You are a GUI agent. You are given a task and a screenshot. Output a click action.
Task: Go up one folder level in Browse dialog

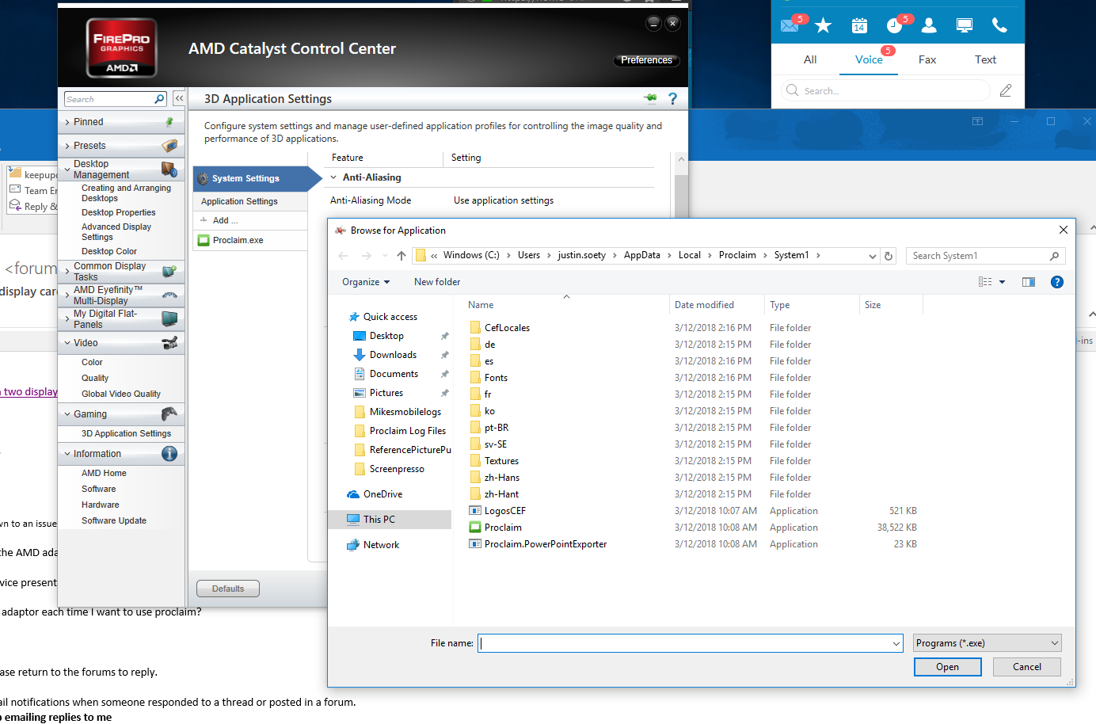(x=401, y=256)
